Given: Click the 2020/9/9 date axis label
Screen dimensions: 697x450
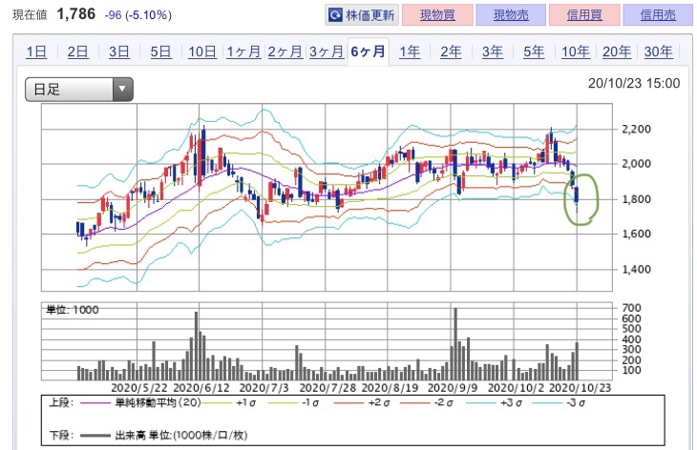Looking at the screenshot, I should (x=453, y=388).
